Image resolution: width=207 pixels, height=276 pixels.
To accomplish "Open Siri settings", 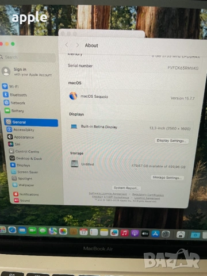I will pos(14,144).
